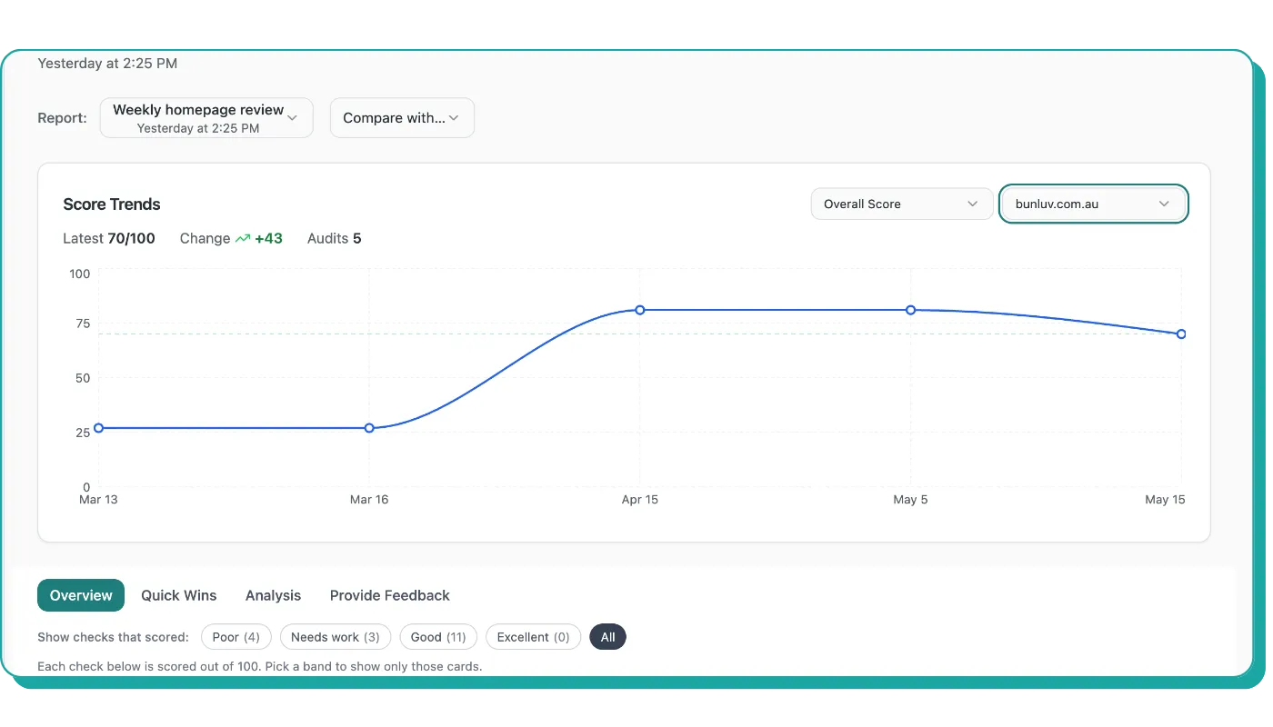
Task: Click the Report: label
Action: [x=62, y=118]
